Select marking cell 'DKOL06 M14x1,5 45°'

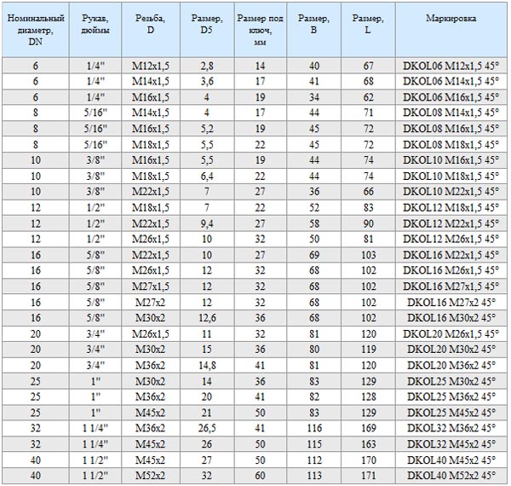coord(451,81)
